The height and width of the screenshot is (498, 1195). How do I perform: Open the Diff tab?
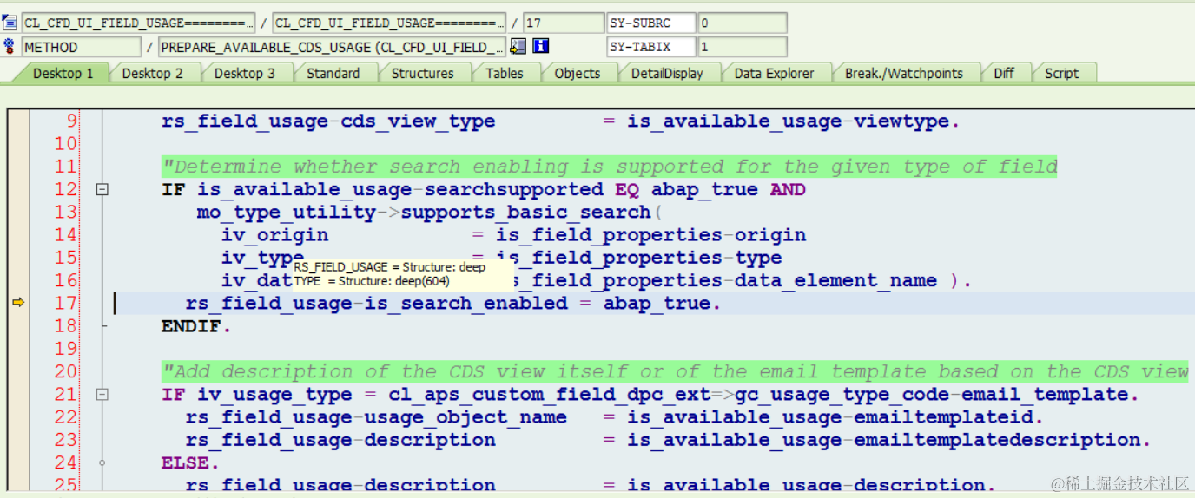(1004, 73)
